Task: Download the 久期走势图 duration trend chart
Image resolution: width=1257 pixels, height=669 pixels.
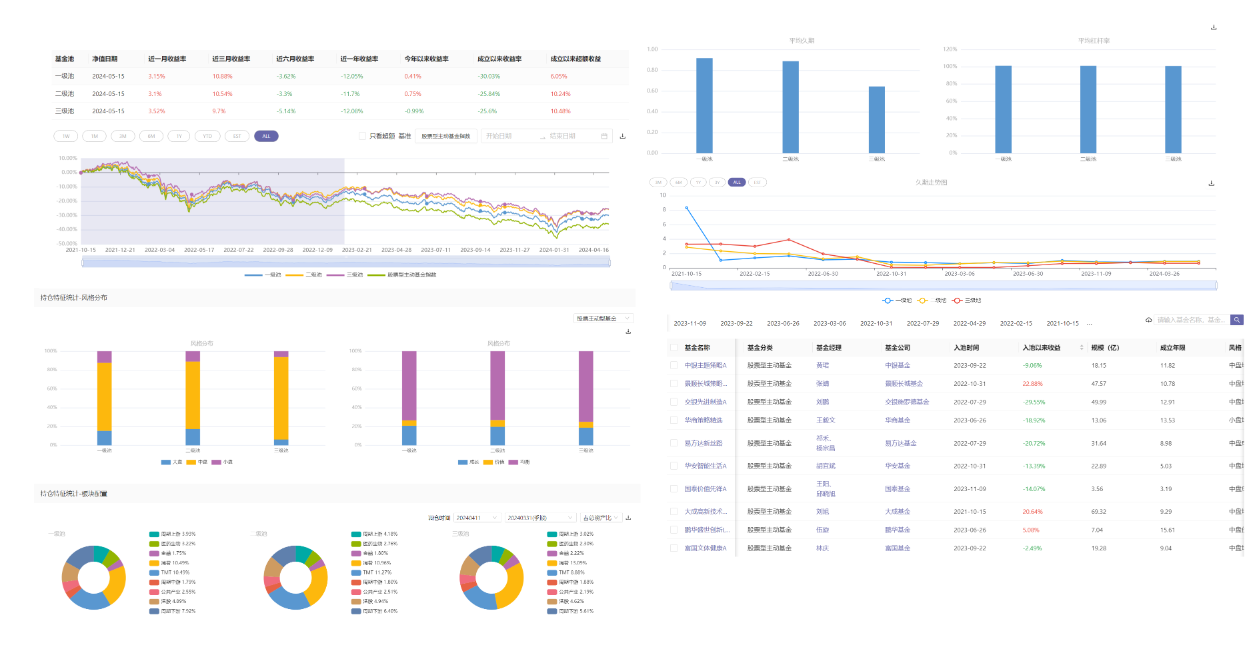Action: [x=1211, y=183]
